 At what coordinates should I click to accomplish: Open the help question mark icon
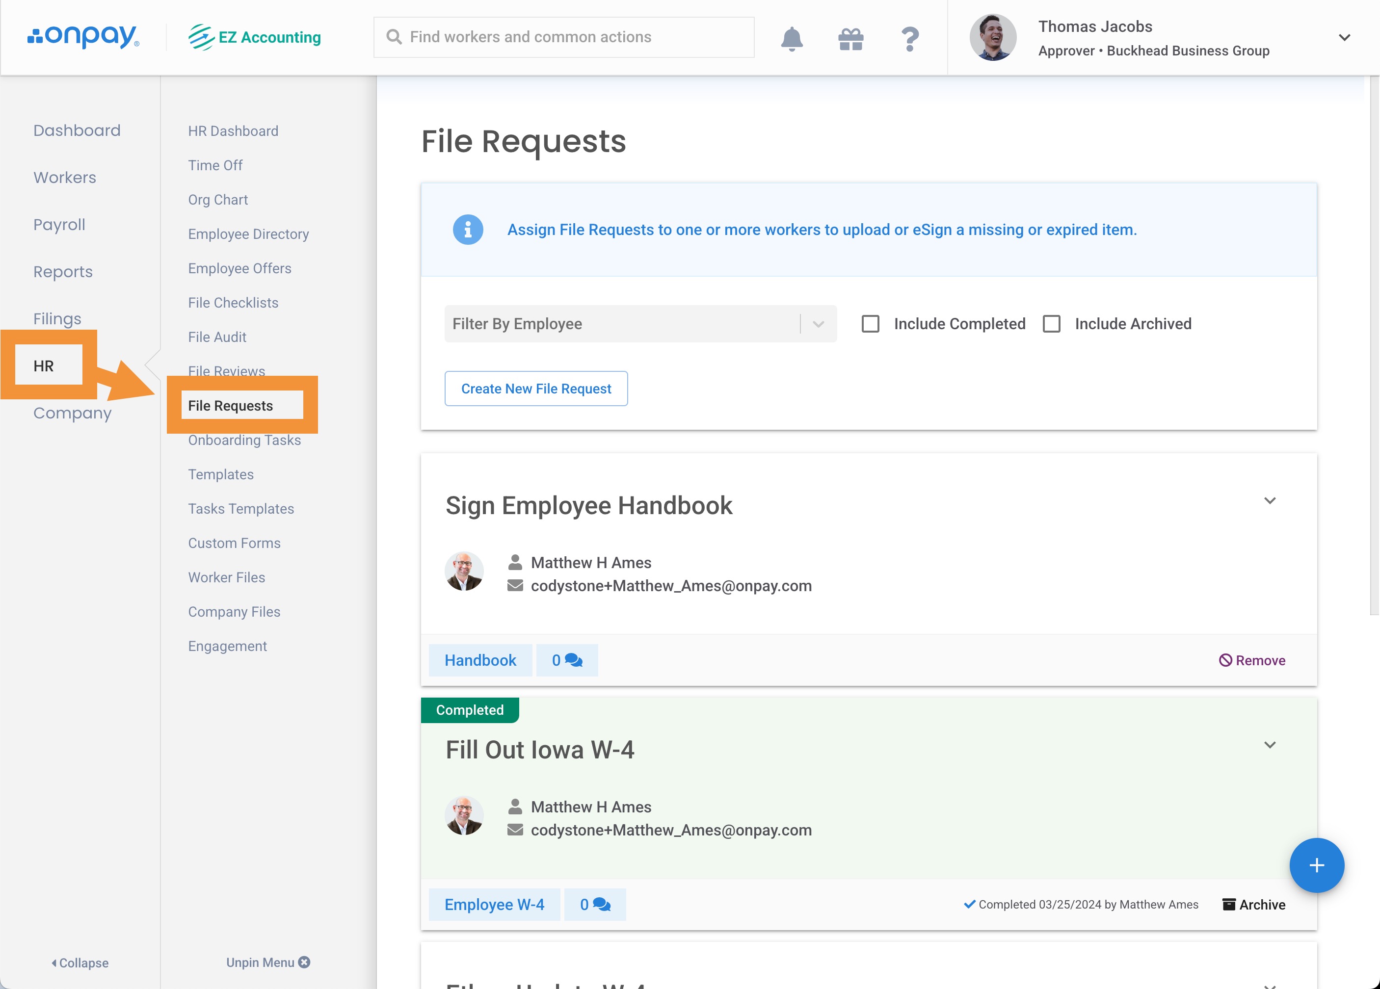pyautogui.click(x=910, y=39)
